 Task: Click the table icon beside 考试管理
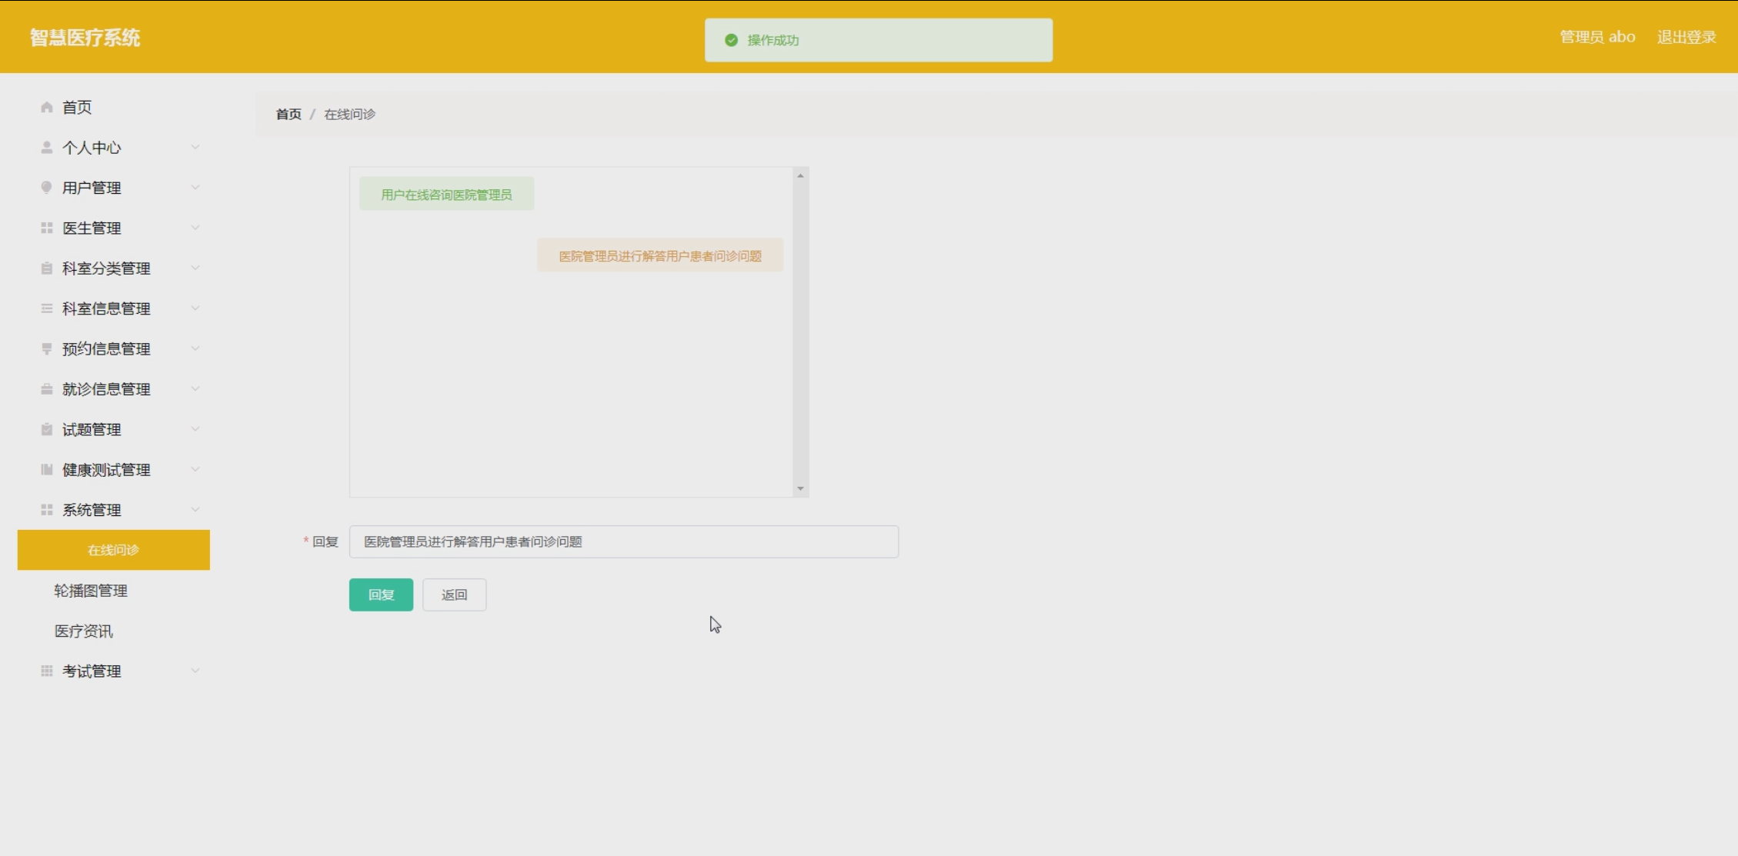47,671
